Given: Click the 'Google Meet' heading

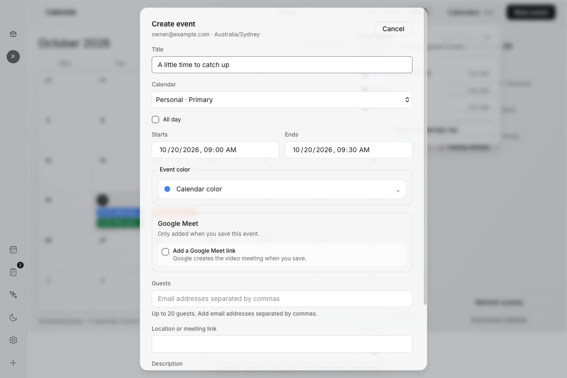Looking at the screenshot, I should coord(178,223).
